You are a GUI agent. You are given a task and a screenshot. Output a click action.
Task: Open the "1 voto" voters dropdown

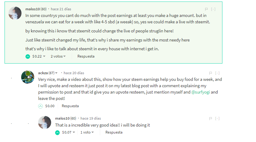pyautogui.click(x=87, y=132)
